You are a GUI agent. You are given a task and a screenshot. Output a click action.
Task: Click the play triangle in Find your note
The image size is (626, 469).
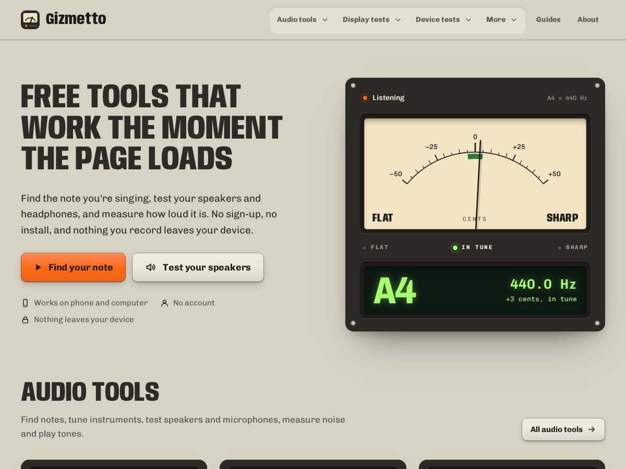tap(38, 267)
